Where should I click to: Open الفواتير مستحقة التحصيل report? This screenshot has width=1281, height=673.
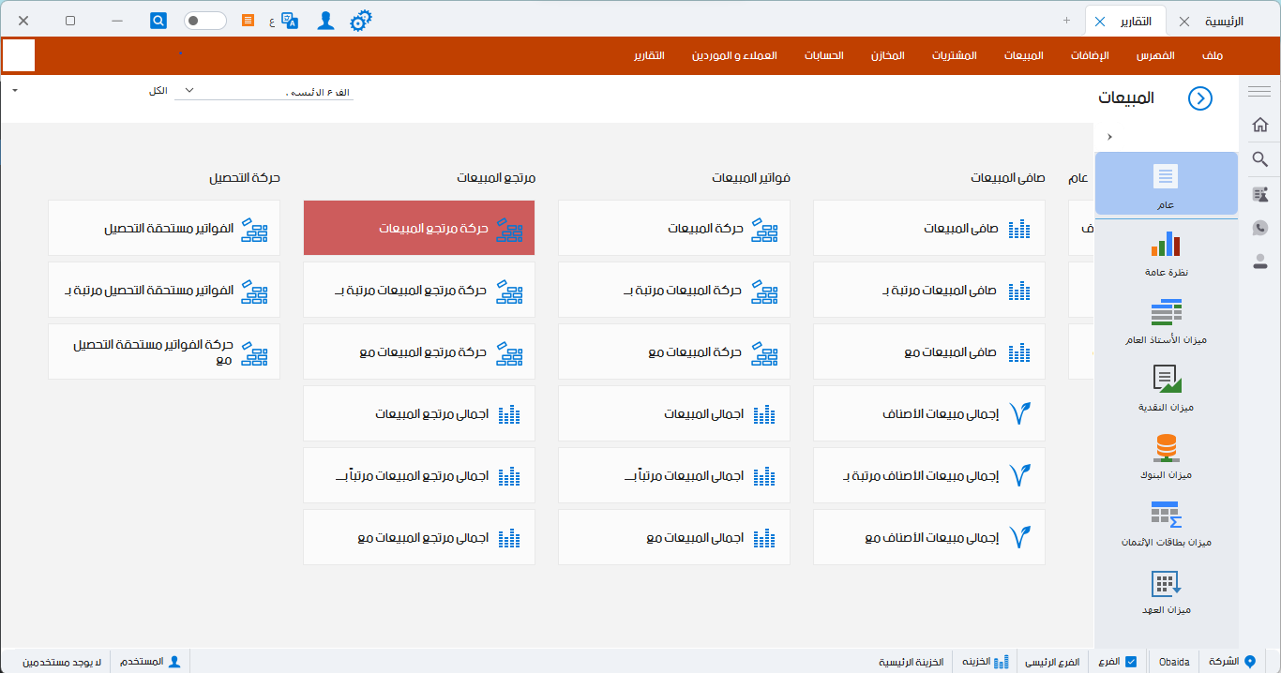coord(164,228)
